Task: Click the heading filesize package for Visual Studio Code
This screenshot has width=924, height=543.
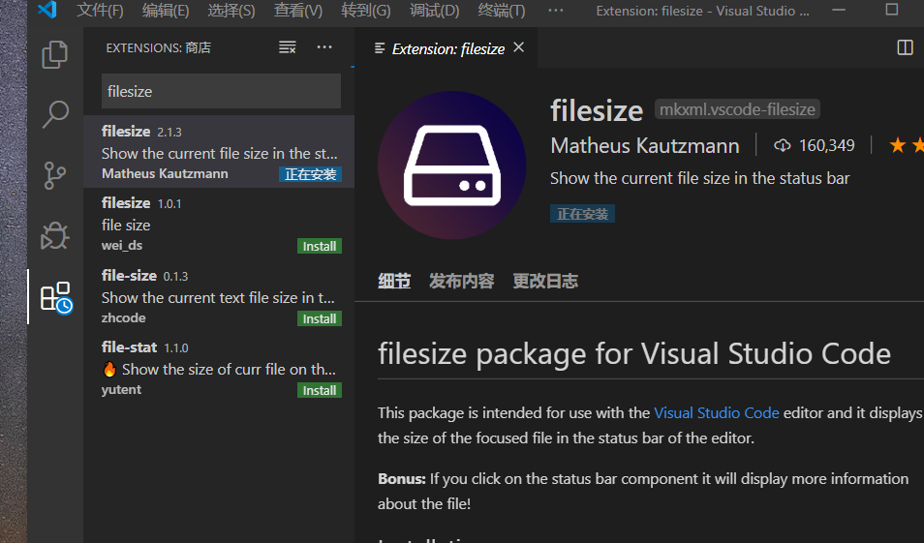Action: point(634,354)
